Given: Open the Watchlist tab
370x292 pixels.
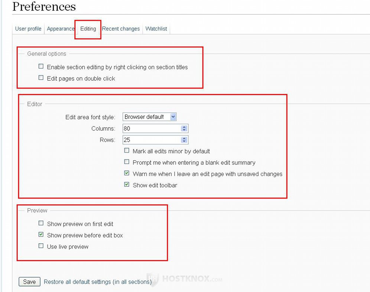Looking at the screenshot, I should (x=156, y=29).
